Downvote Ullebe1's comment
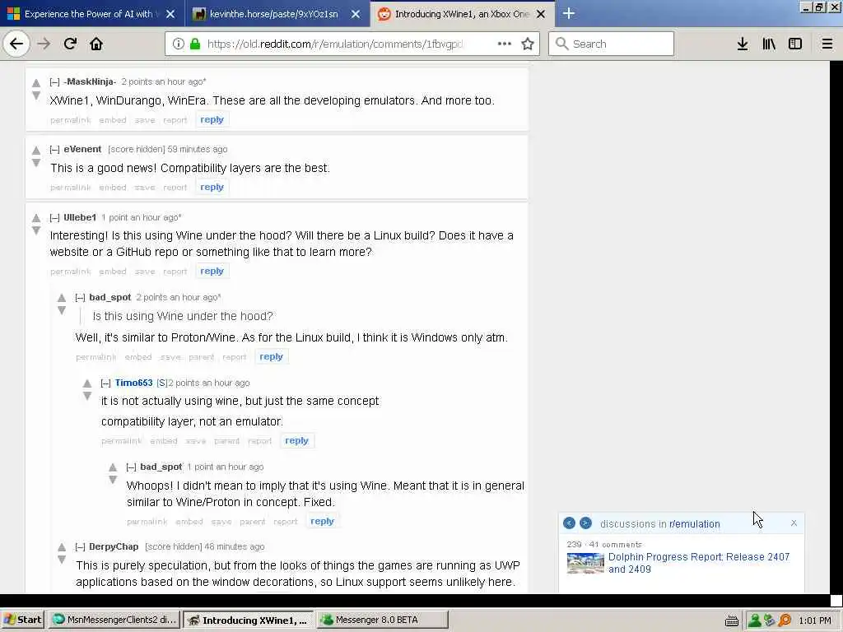Screen dimensions: 843x632 (x=36, y=230)
